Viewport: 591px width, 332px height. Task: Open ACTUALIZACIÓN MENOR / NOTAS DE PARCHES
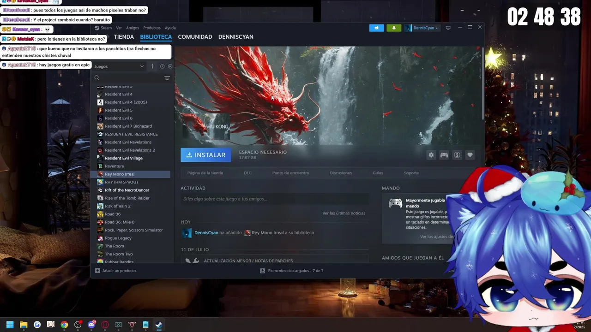248,261
